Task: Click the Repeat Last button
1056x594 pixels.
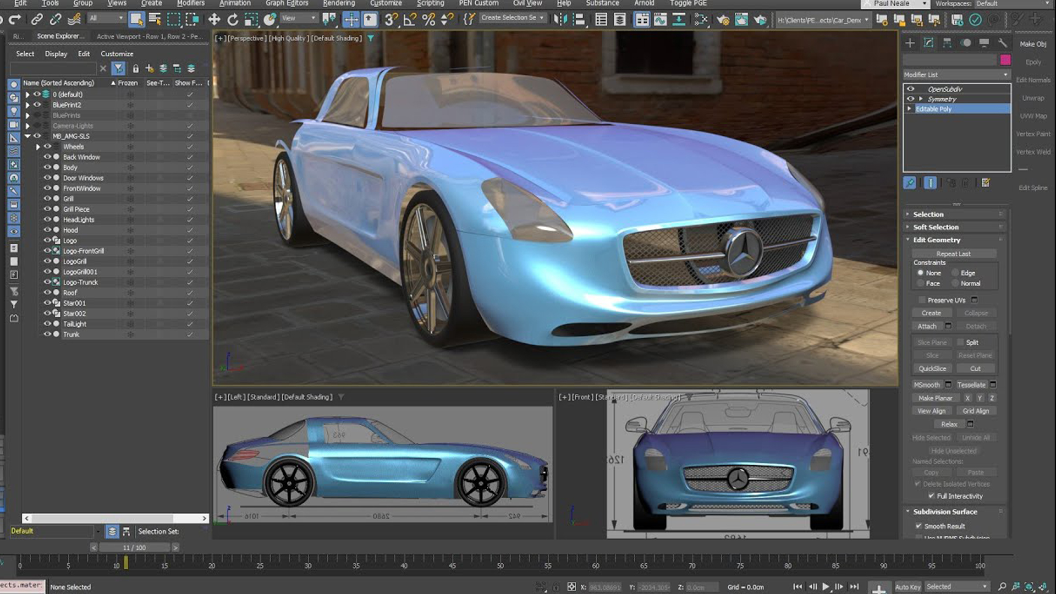Action: coord(954,254)
